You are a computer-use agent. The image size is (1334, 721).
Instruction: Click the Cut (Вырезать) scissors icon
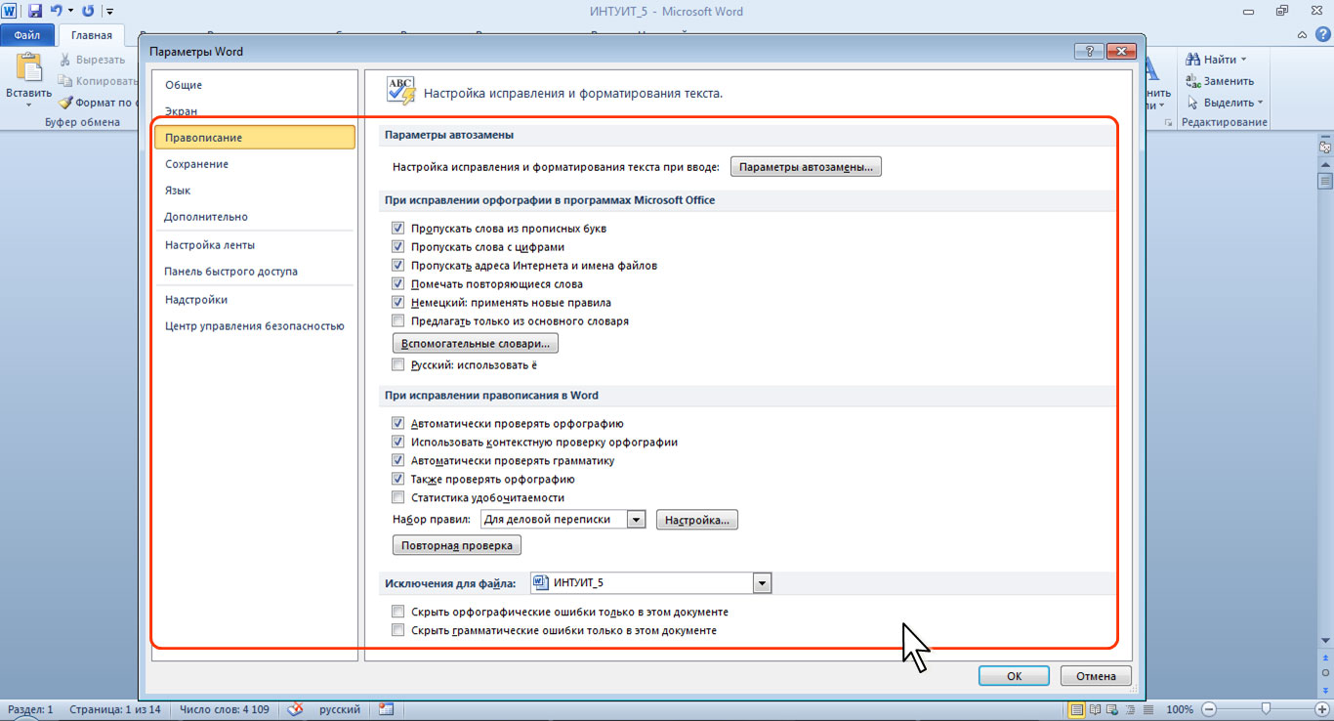point(65,60)
